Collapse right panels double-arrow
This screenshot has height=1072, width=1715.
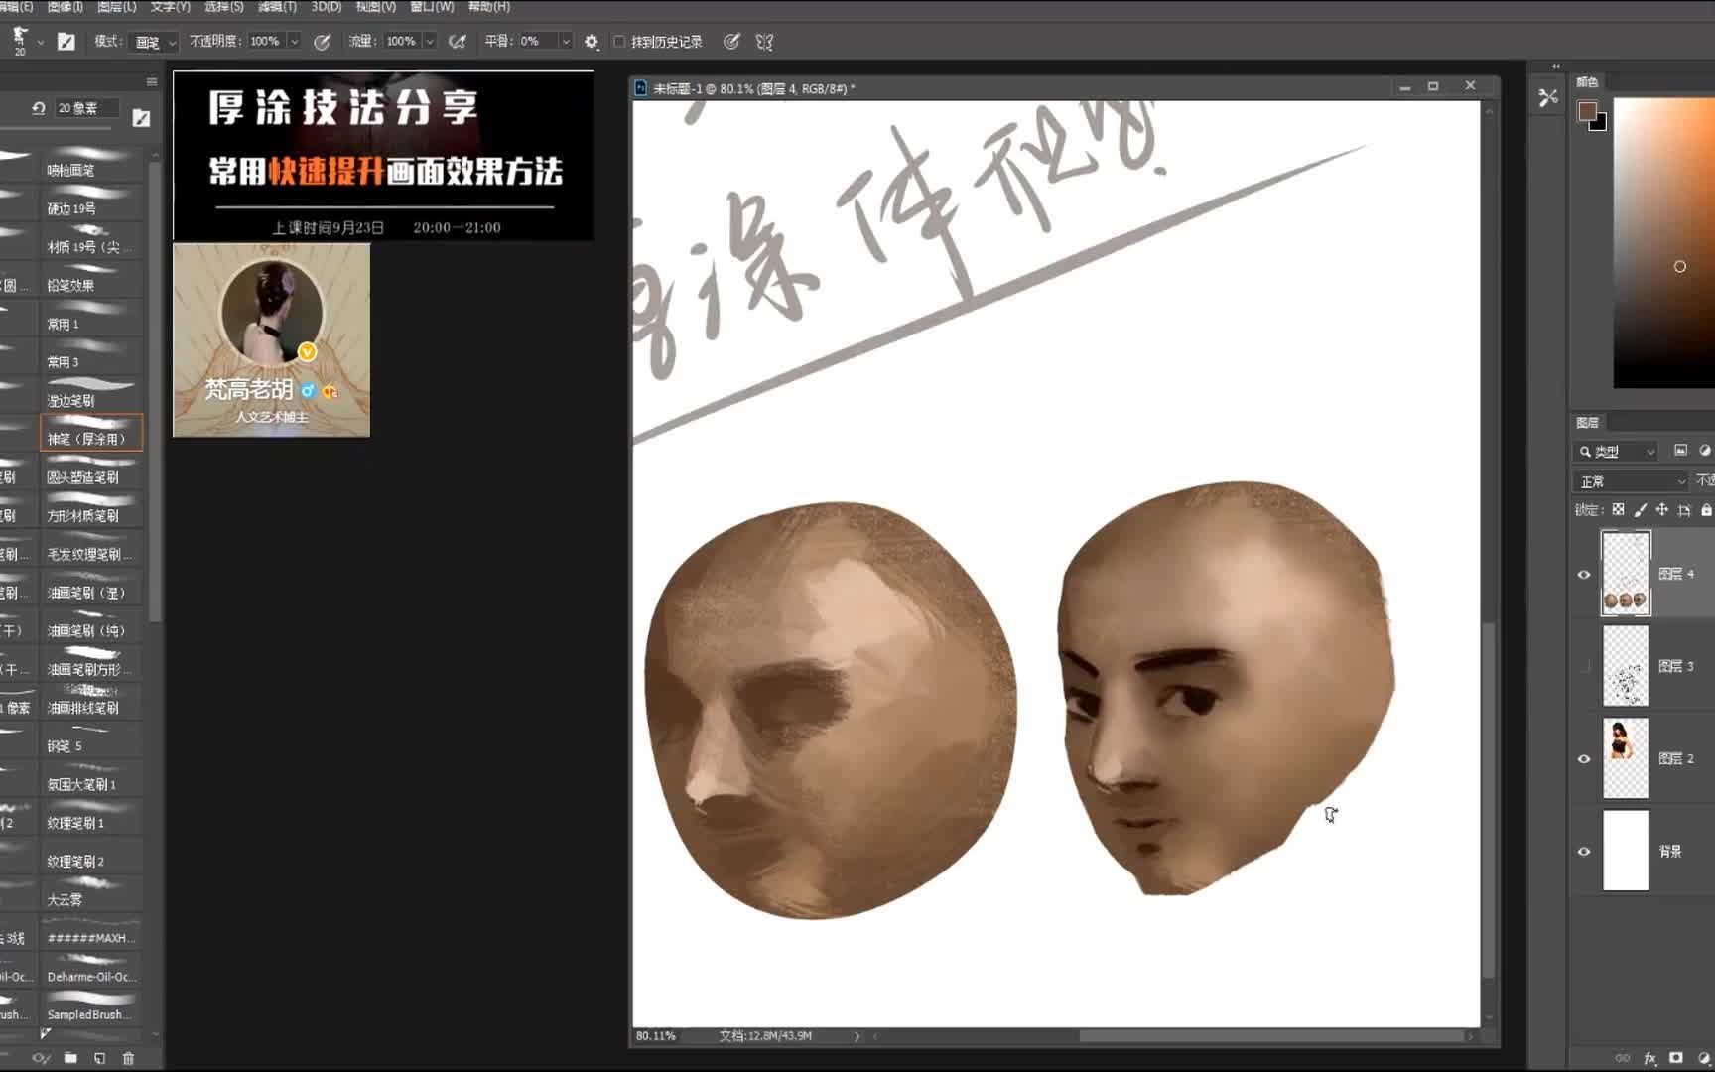coord(1555,67)
